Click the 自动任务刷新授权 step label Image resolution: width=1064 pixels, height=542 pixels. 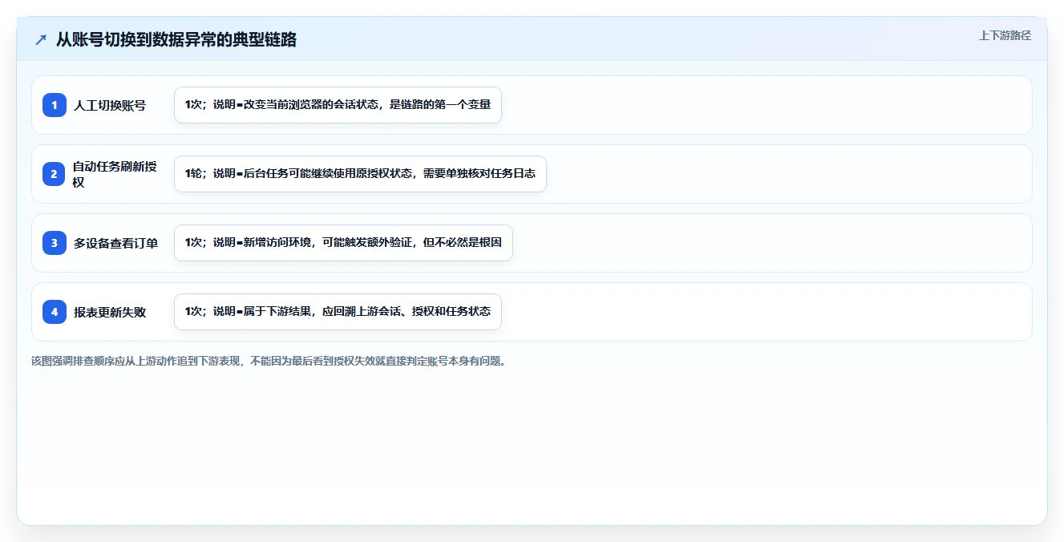pyautogui.click(x=115, y=174)
